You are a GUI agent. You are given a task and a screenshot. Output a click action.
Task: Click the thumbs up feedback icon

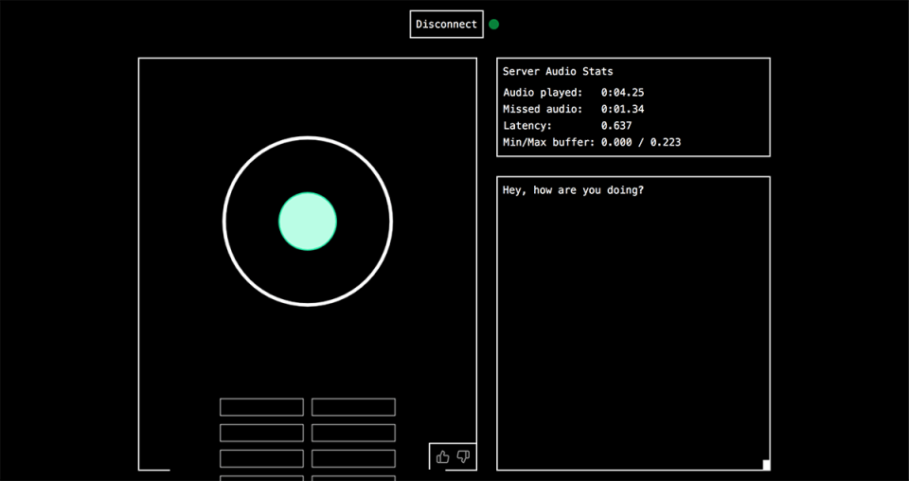(x=442, y=457)
